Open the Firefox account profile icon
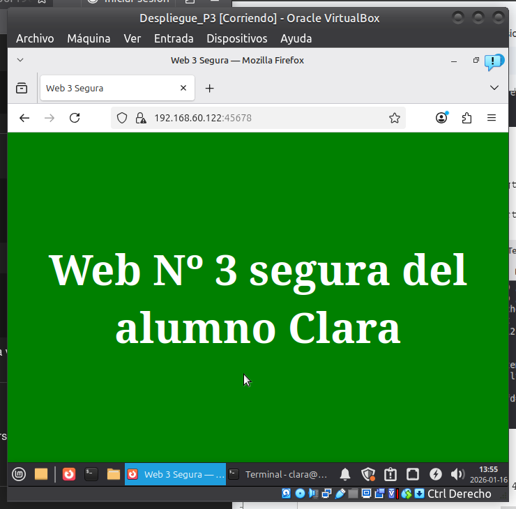The height and width of the screenshot is (509, 516). 441,119
